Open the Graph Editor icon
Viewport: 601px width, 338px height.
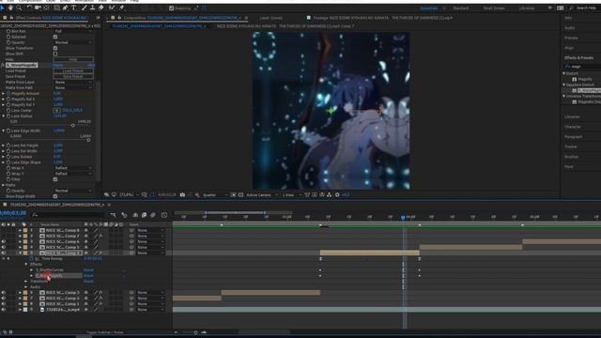tap(164, 215)
